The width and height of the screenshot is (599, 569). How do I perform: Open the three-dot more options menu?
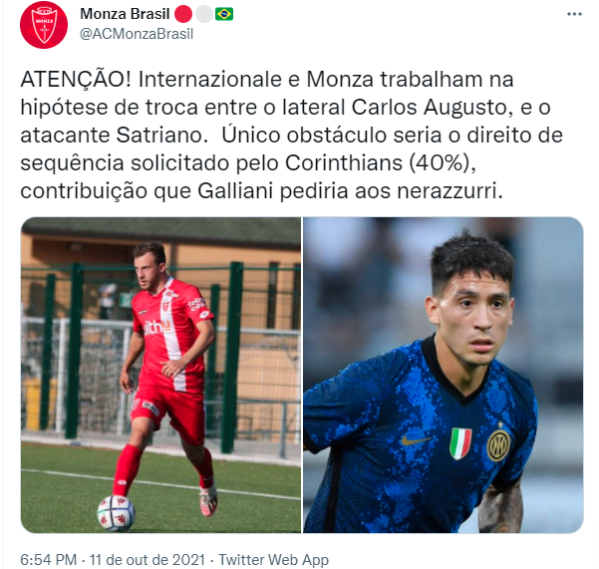(574, 15)
